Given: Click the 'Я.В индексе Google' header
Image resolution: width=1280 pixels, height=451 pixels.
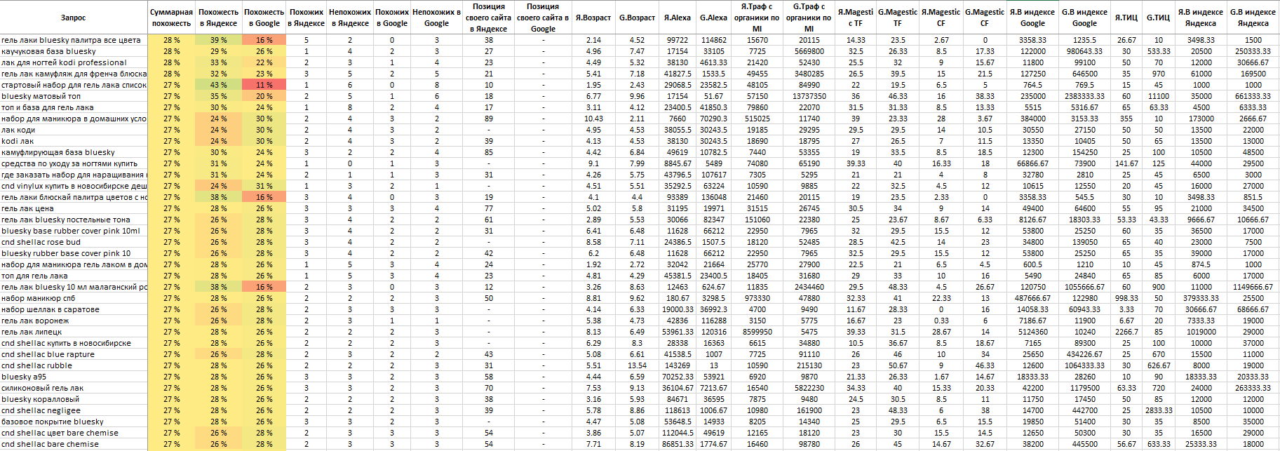Looking at the screenshot, I should (1032, 18).
